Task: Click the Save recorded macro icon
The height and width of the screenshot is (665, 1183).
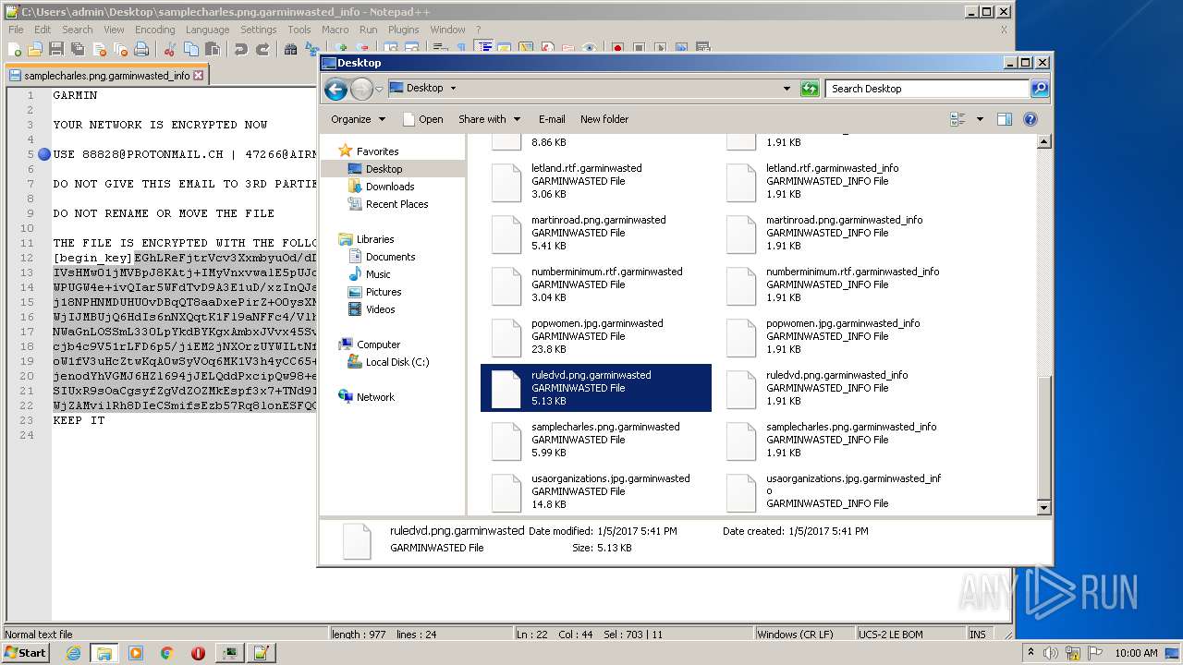Action: [701, 49]
